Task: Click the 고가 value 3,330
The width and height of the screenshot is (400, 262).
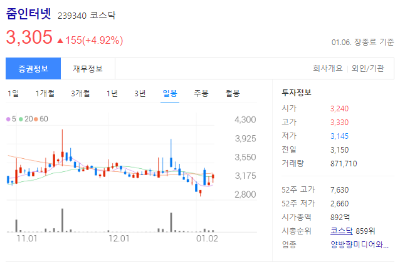Action: click(x=339, y=123)
